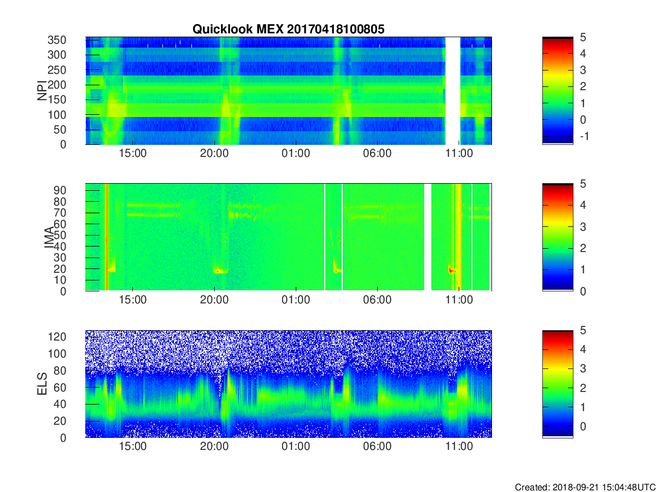Click "15:00" under the NPI plot

click(x=133, y=154)
